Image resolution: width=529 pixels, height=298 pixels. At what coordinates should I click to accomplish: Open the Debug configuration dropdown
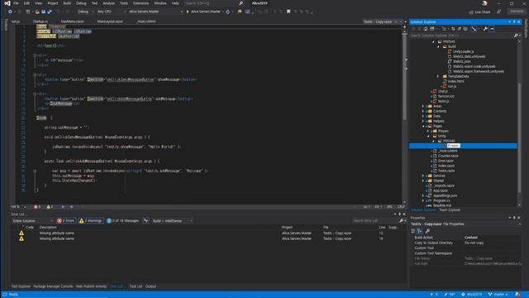click(85, 12)
